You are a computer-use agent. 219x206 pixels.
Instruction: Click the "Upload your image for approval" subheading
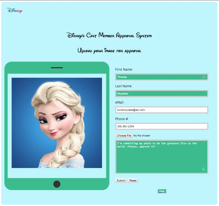pos(109,51)
